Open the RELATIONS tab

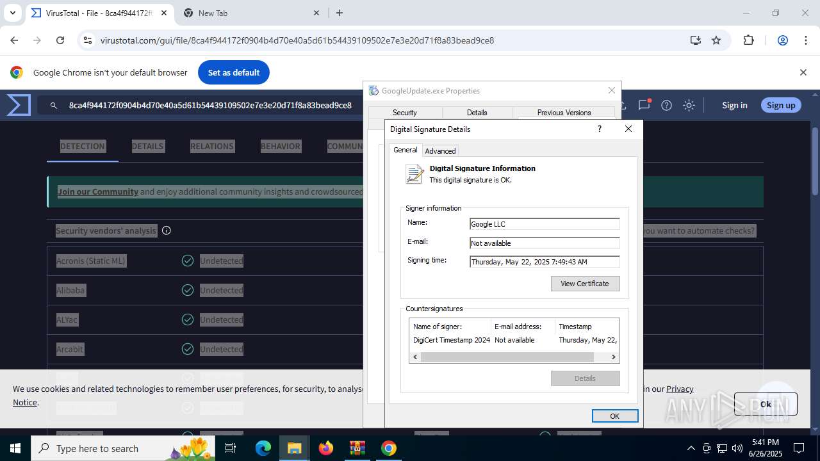(212, 146)
